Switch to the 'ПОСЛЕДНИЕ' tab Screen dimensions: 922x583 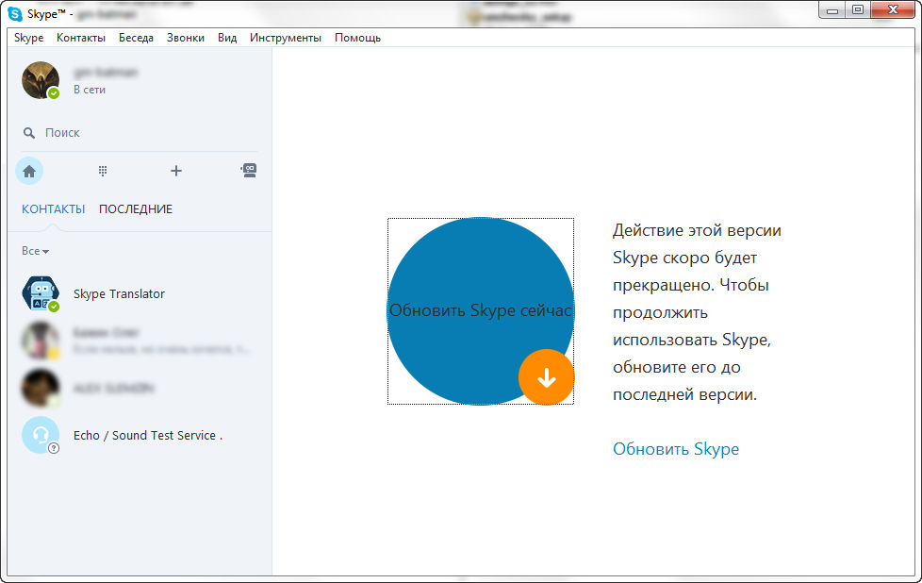pos(136,208)
